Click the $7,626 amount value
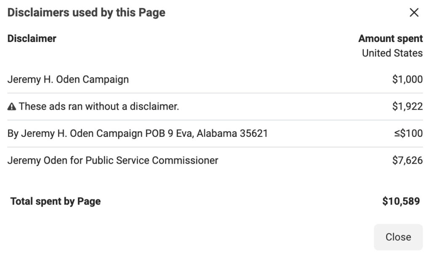The height and width of the screenshot is (254, 431). [407, 160]
